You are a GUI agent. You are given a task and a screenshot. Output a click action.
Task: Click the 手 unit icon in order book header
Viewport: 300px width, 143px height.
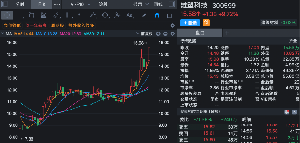287,112
